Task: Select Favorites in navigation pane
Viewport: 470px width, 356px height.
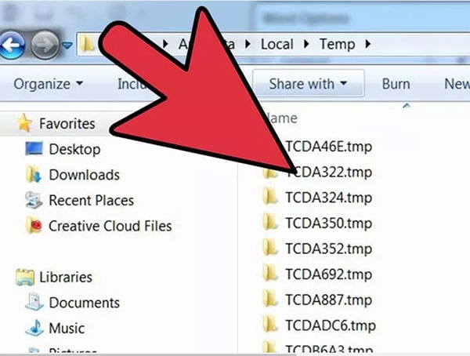Action: 67,124
